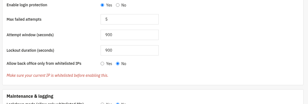Viewport: 308px width, 104px height.
Task: Click the Max failed attempts label
Action: tap(24, 19)
